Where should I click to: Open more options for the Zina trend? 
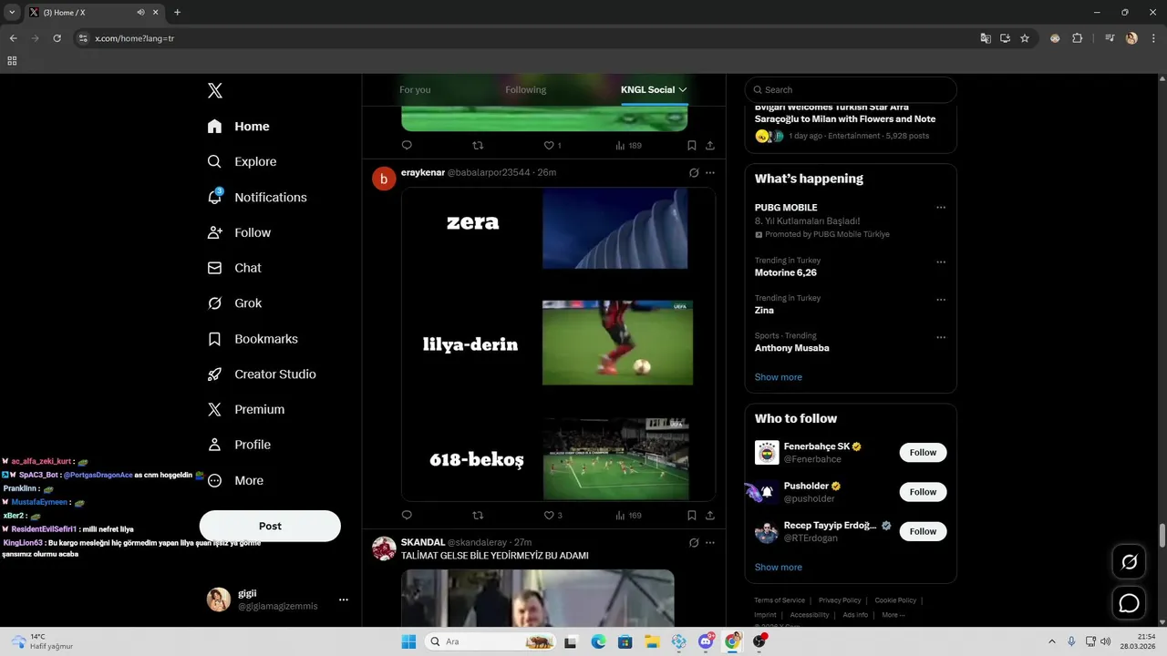pos(941,300)
